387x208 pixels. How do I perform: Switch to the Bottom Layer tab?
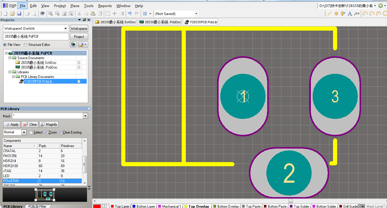tap(144, 206)
